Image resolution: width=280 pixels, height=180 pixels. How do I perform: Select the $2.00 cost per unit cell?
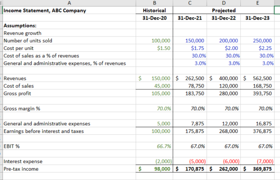click(x=224, y=48)
